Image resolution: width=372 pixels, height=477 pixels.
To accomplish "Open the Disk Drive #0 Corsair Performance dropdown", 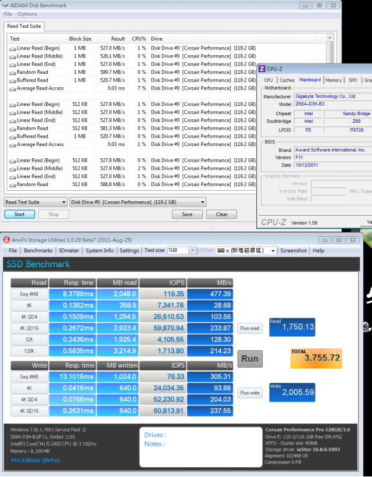I will point(138,202).
